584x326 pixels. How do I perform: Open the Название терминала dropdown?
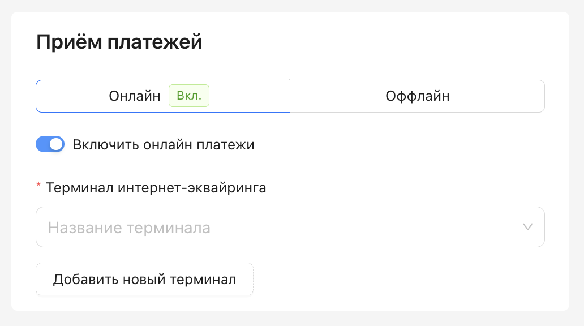pos(290,227)
